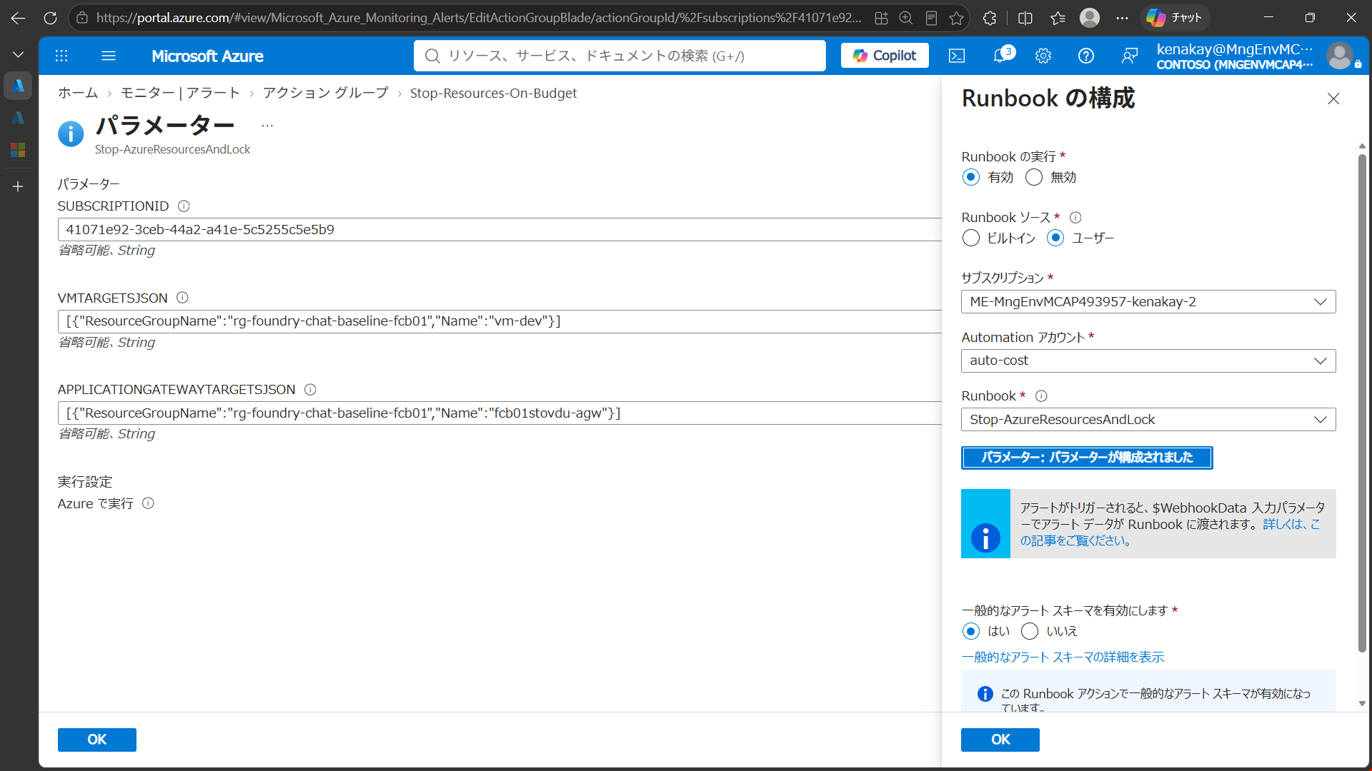This screenshot has height=771, width=1372.
Task: Open the favorites list icon
Action: click(1058, 18)
